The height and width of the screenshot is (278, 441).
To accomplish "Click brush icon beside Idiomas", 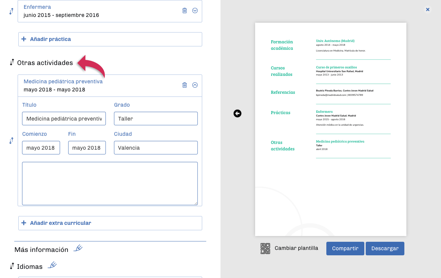I will 52,265.
